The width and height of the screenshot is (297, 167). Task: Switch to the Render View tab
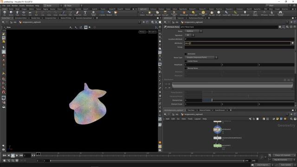click(x=36, y=18)
